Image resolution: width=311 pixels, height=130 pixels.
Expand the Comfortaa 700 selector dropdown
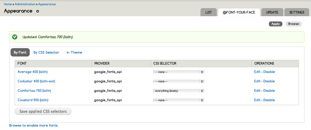point(179,91)
